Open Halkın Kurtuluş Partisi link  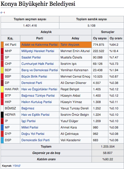tap(37, 102)
